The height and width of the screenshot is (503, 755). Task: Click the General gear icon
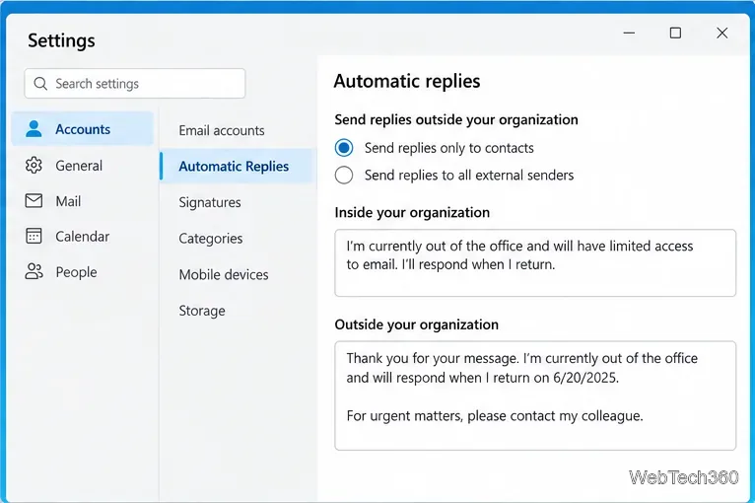click(x=34, y=166)
